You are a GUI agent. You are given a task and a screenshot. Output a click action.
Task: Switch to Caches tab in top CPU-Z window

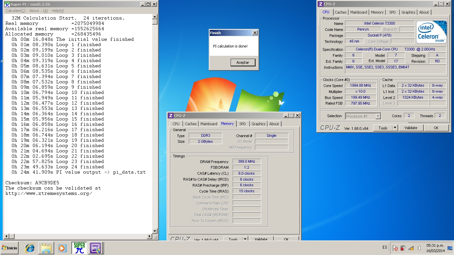pyautogui.click(x=341, y=12)
